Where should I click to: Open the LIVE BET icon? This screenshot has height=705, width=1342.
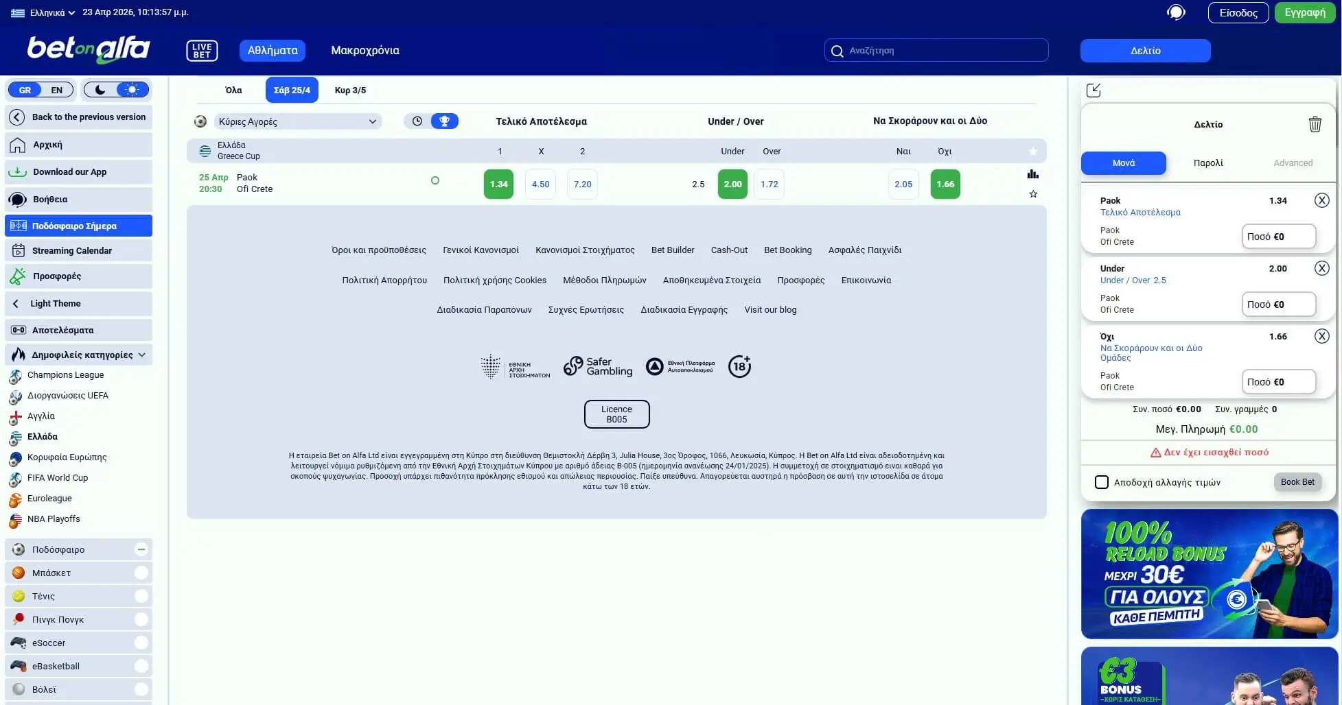click(x=202, y=51)
